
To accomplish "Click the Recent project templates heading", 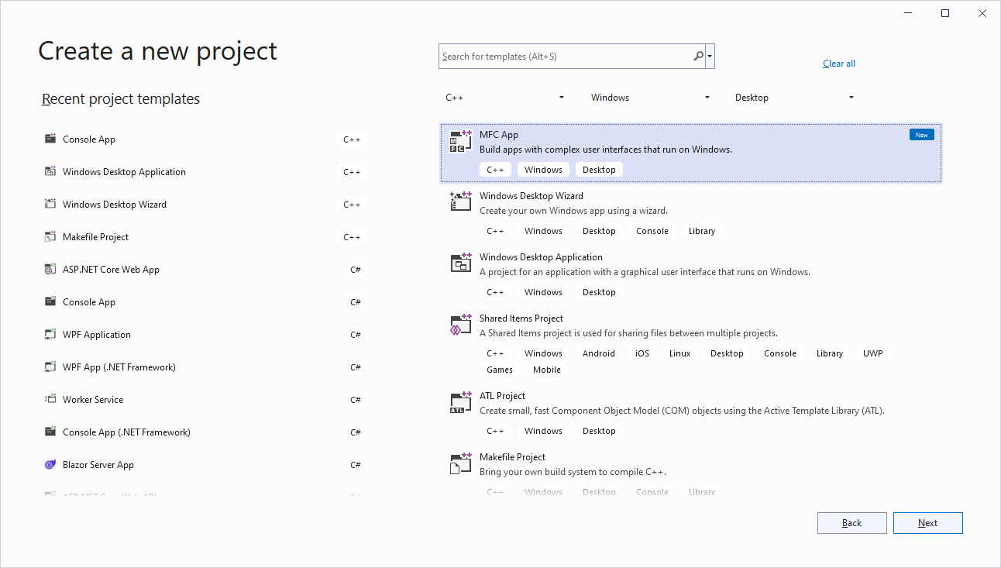I will (121, 99).
